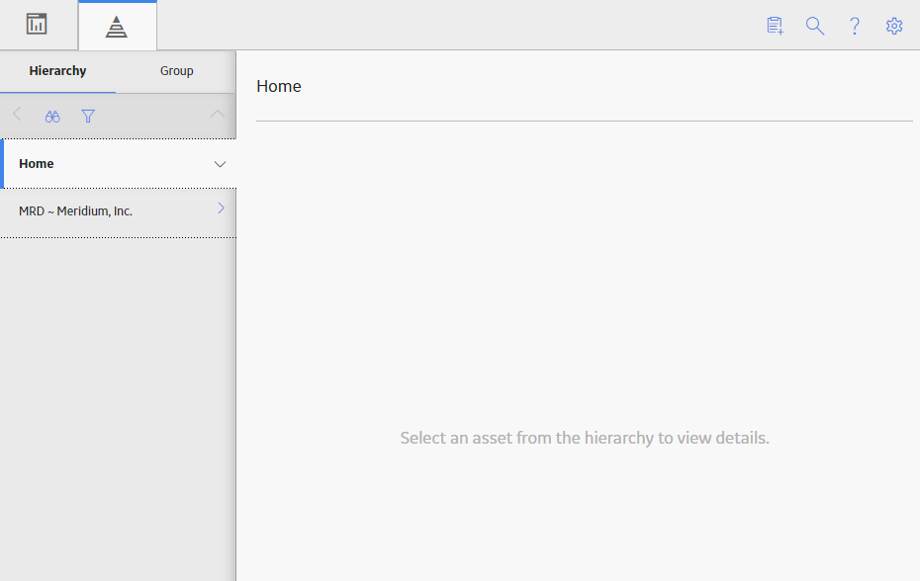Open MRD ~ Meridium, Inc. entry
The image size is (920, 581).
pos(118,211)
